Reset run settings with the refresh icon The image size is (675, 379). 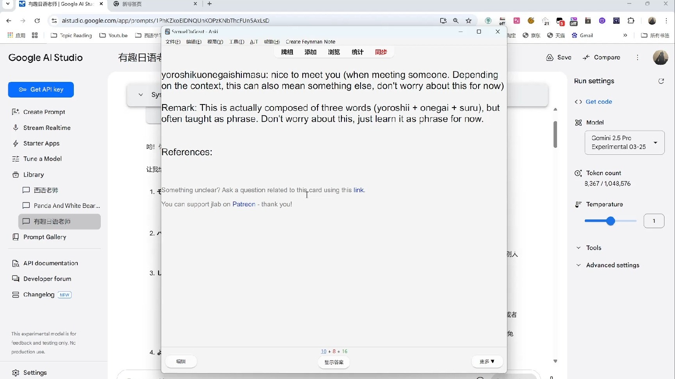661,81
